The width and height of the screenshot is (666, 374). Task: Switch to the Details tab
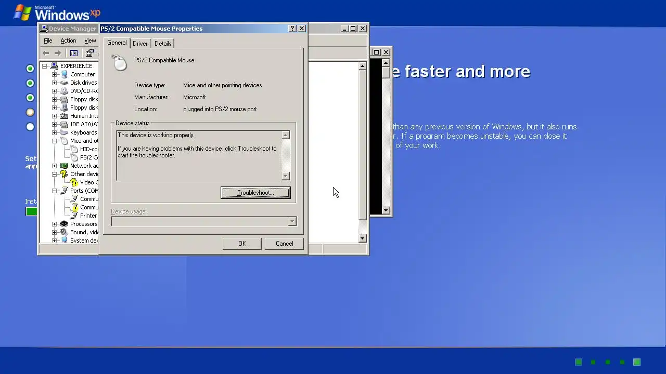coord(163,44)
